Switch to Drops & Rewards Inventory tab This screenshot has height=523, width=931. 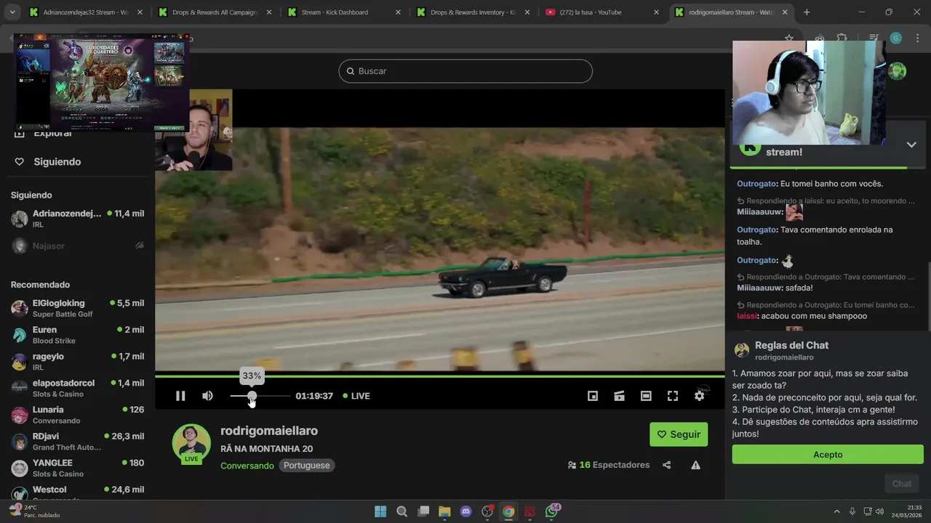click(471, 12)
